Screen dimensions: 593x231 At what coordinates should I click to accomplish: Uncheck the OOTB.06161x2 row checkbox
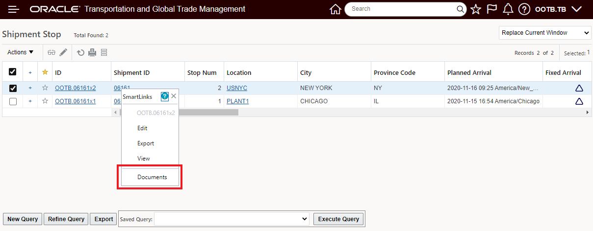click(x=13, y=88)
